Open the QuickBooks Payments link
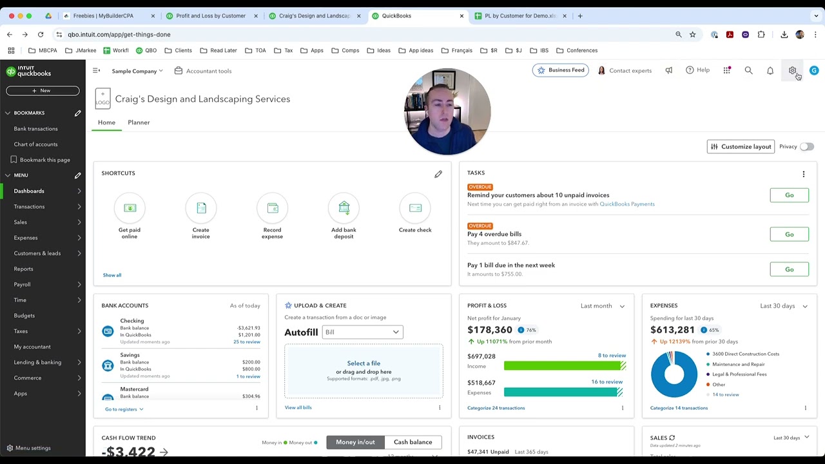Screen dimensions: 825x464 point(627,204)
